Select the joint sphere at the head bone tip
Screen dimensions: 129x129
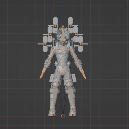(63, 26)
